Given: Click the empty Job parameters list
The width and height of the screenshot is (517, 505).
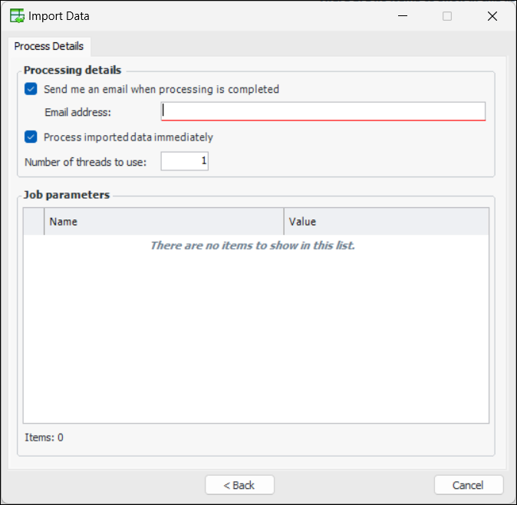Looking at the screenshot, I should (x=255, y=330).
